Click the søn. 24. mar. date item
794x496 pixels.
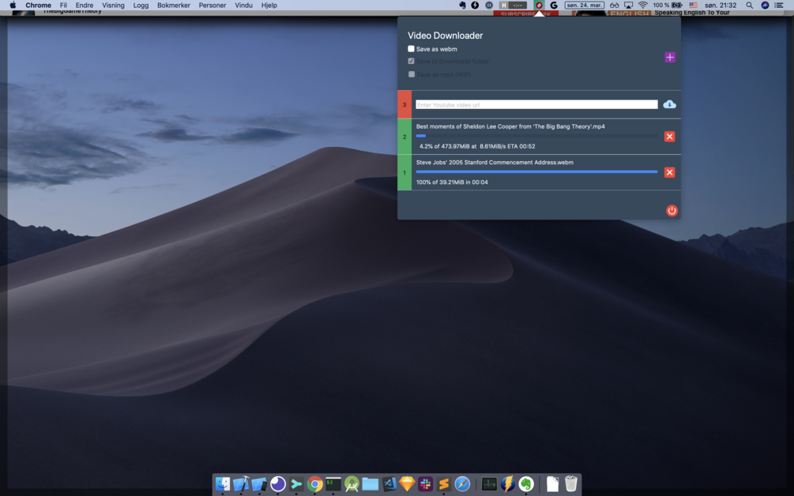(585, 5)
